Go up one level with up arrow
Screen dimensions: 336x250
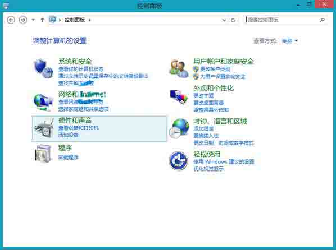pyautogui.click(x=42, y=20)
